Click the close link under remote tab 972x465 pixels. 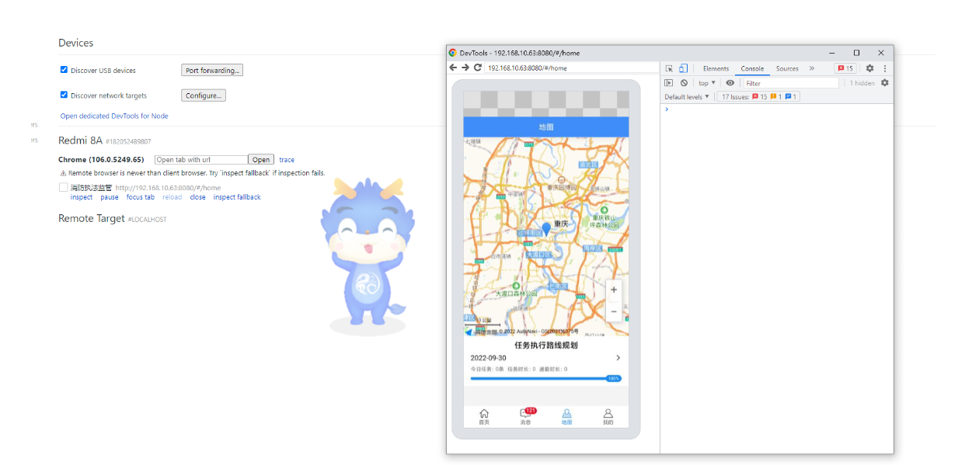point(198,197)
